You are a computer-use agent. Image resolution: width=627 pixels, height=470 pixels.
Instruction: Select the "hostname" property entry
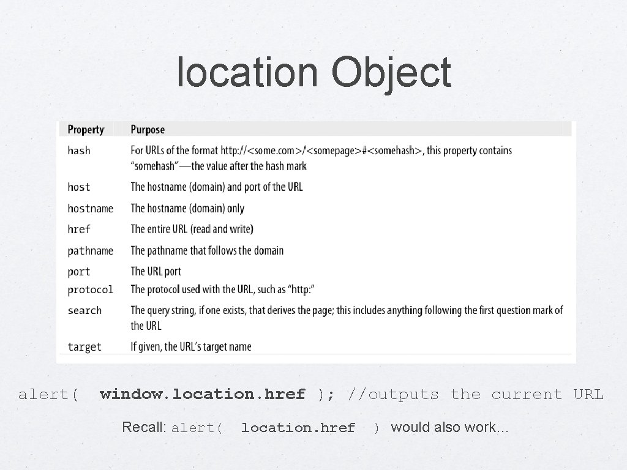tap(90, 209)
